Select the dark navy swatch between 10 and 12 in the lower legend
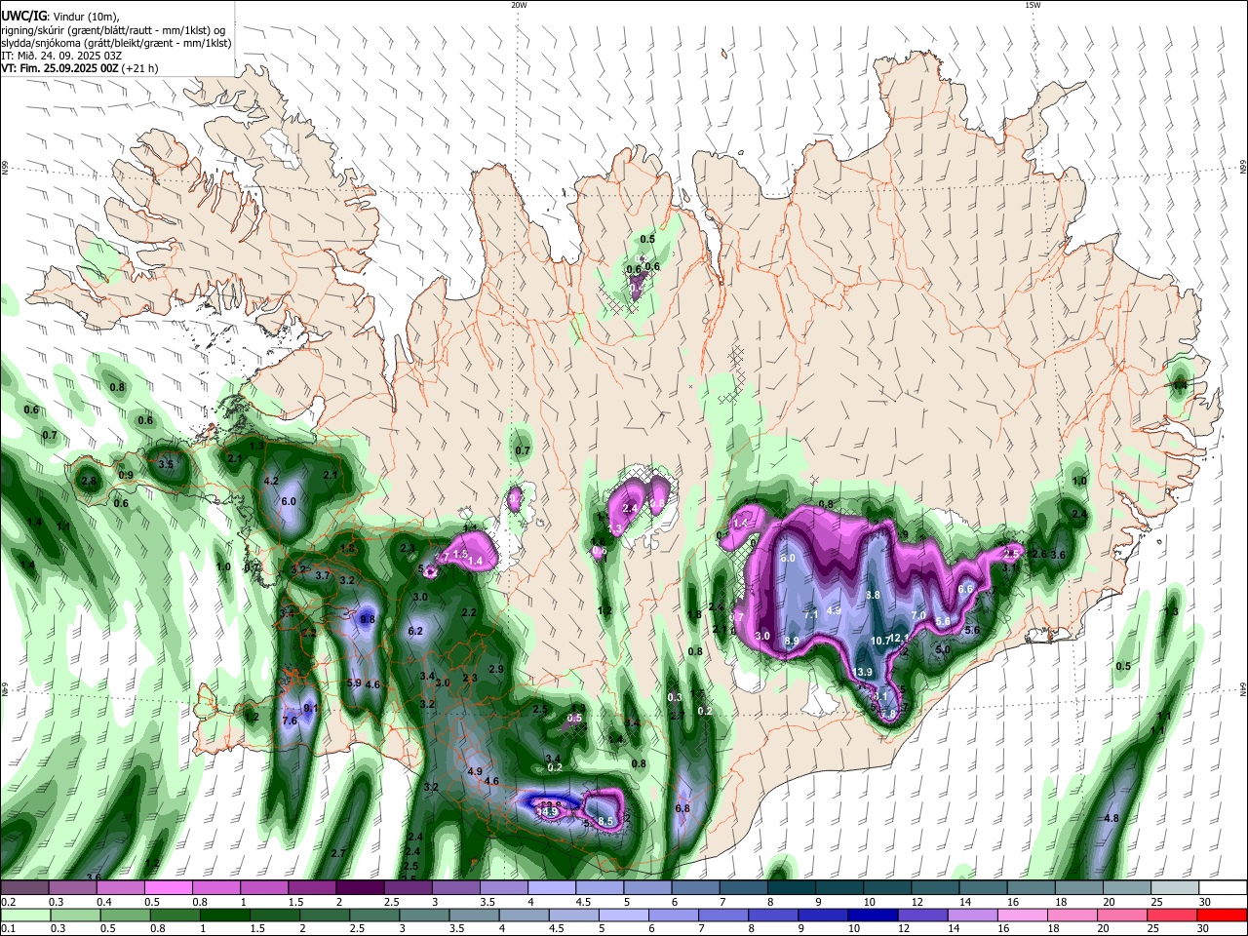 872,916
